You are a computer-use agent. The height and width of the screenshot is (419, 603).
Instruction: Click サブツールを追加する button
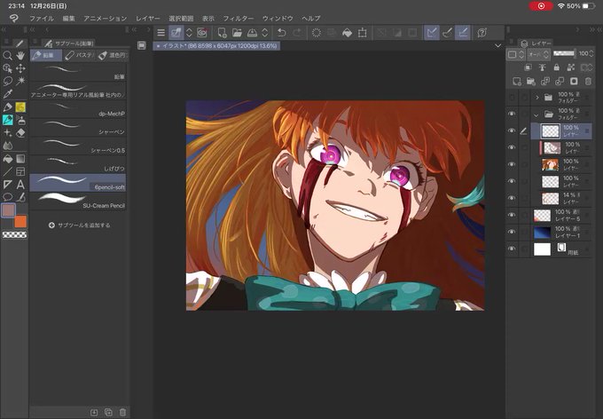79,225
